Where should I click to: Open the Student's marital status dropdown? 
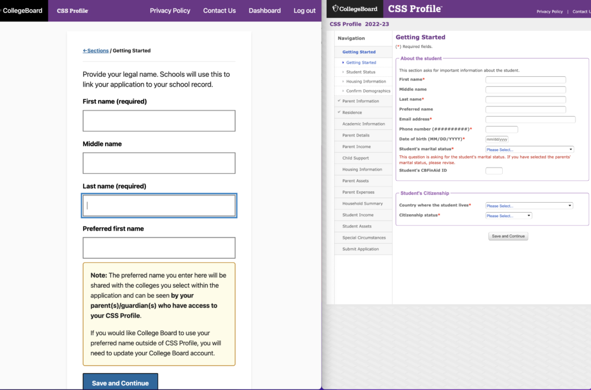pos(529,150)
